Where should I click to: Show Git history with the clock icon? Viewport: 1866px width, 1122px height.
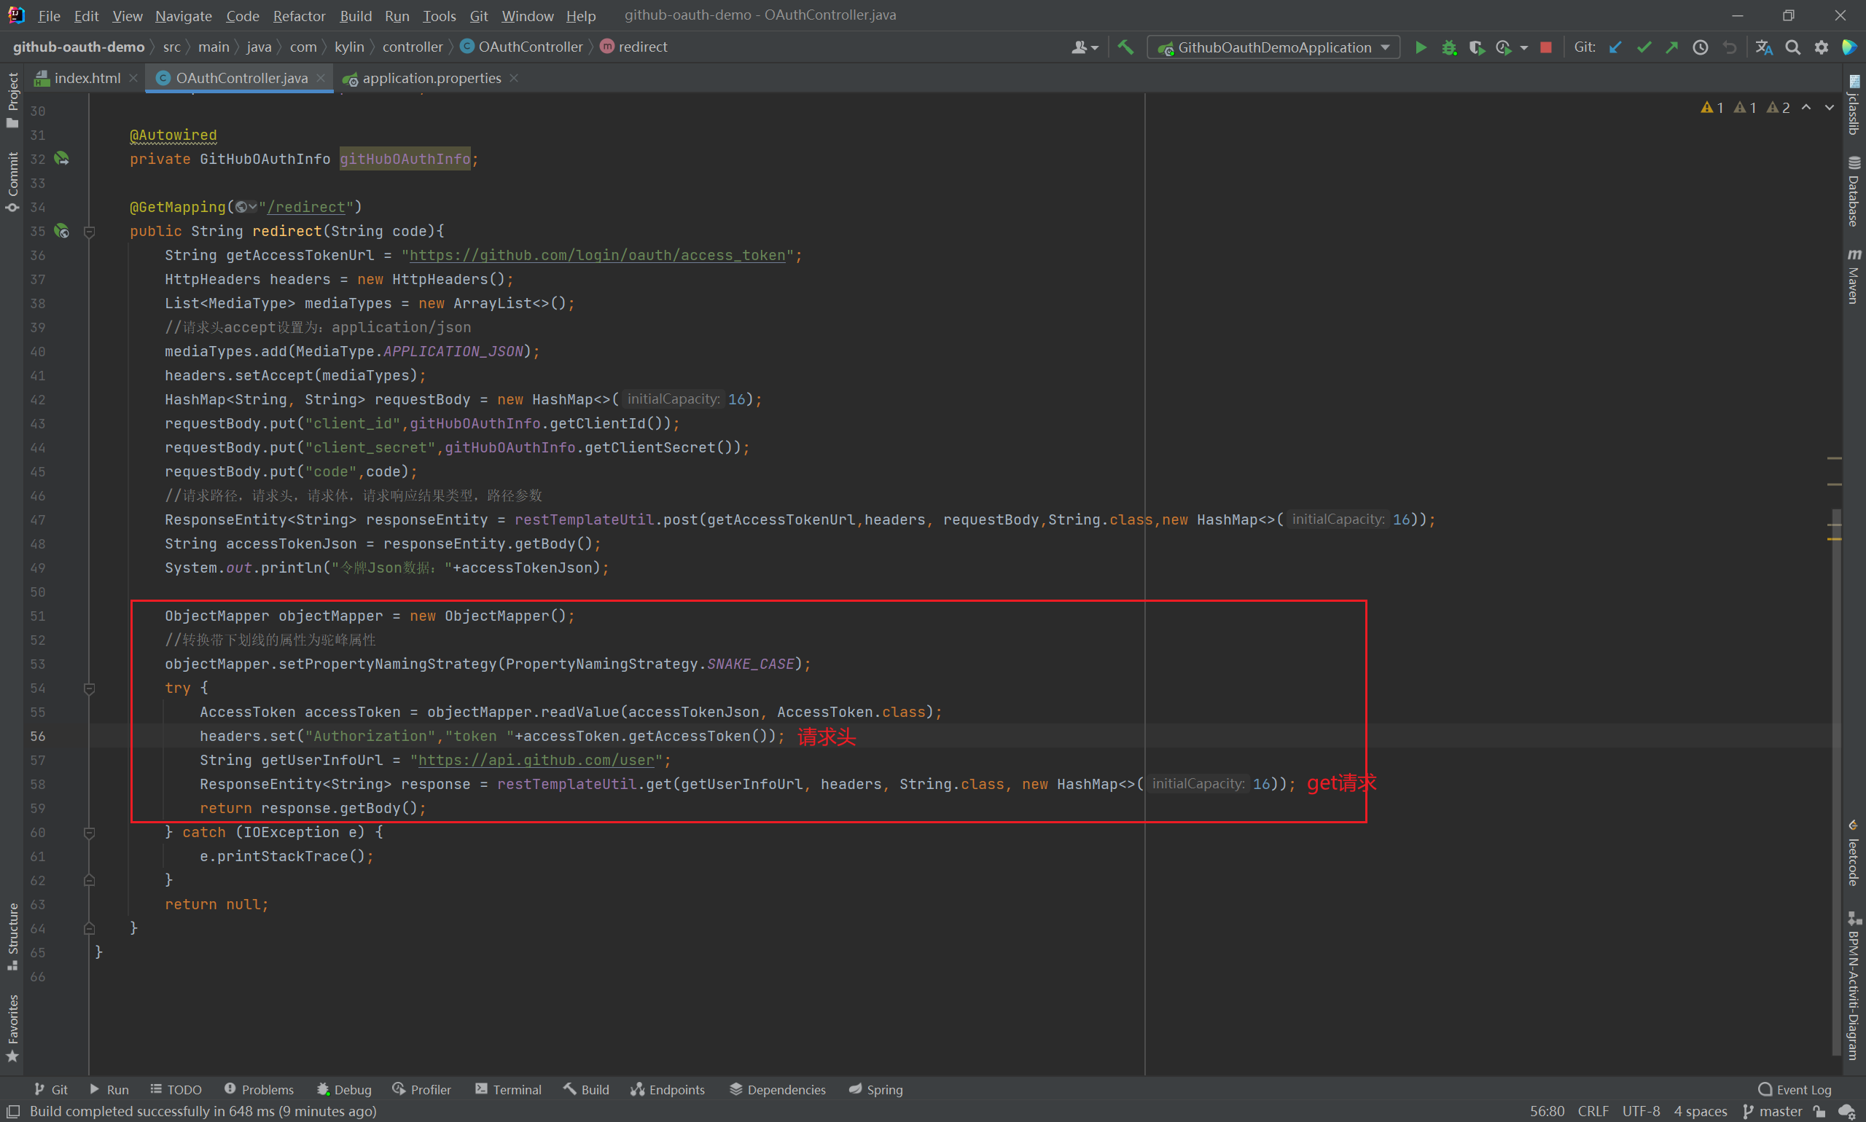click(1701, 47)
